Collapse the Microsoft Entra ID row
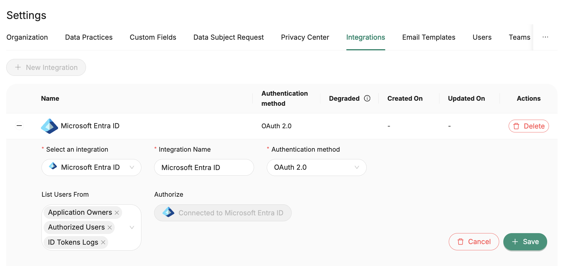Viewport: 562px width, 266px height. [19, 126]
